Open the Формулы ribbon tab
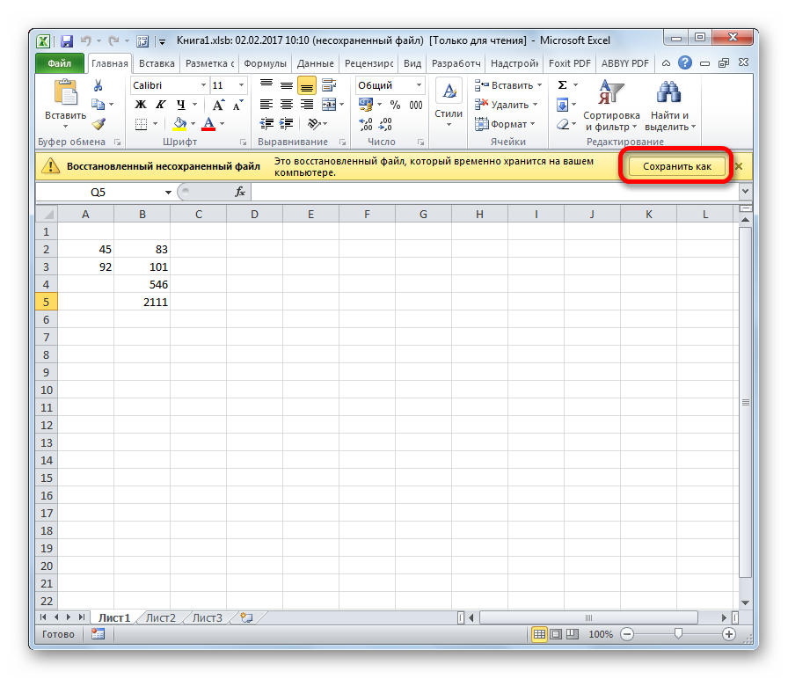788x679 pixels. (x=265, y=63)
